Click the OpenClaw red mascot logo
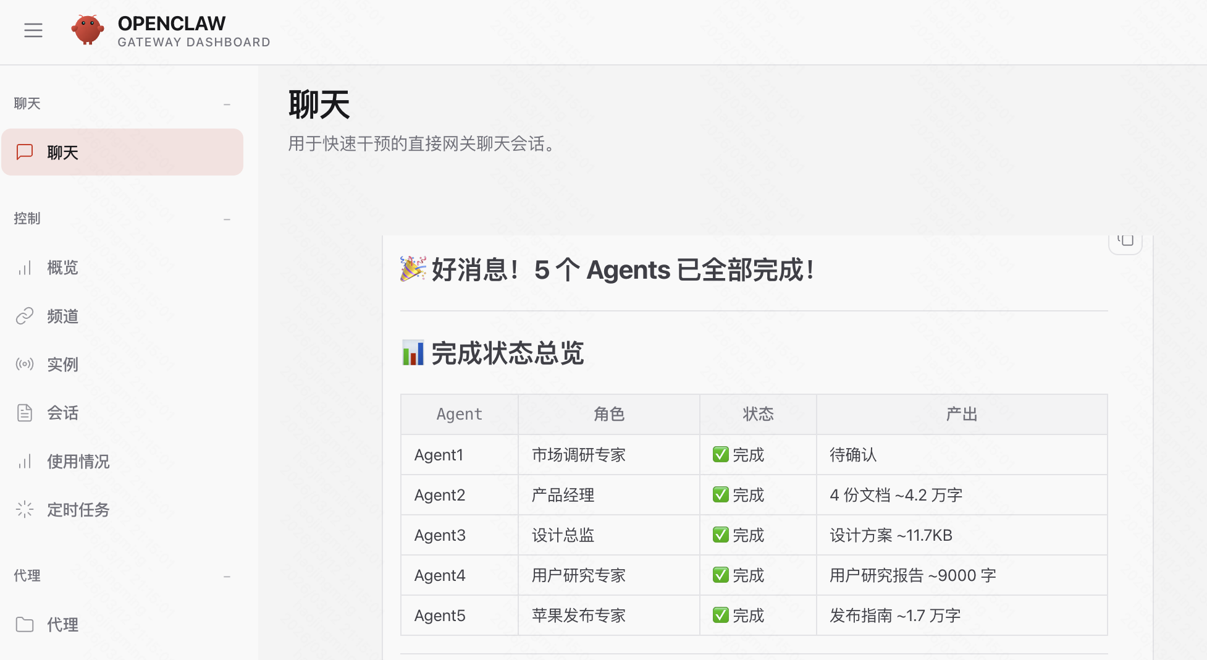 87,30
